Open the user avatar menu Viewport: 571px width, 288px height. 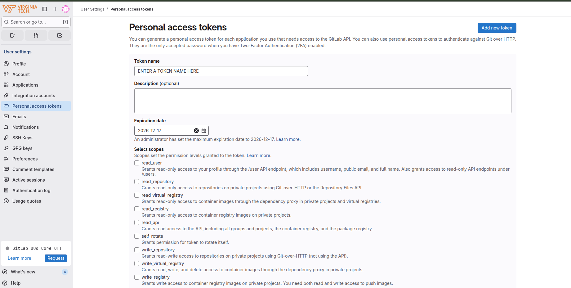point(66,9)
